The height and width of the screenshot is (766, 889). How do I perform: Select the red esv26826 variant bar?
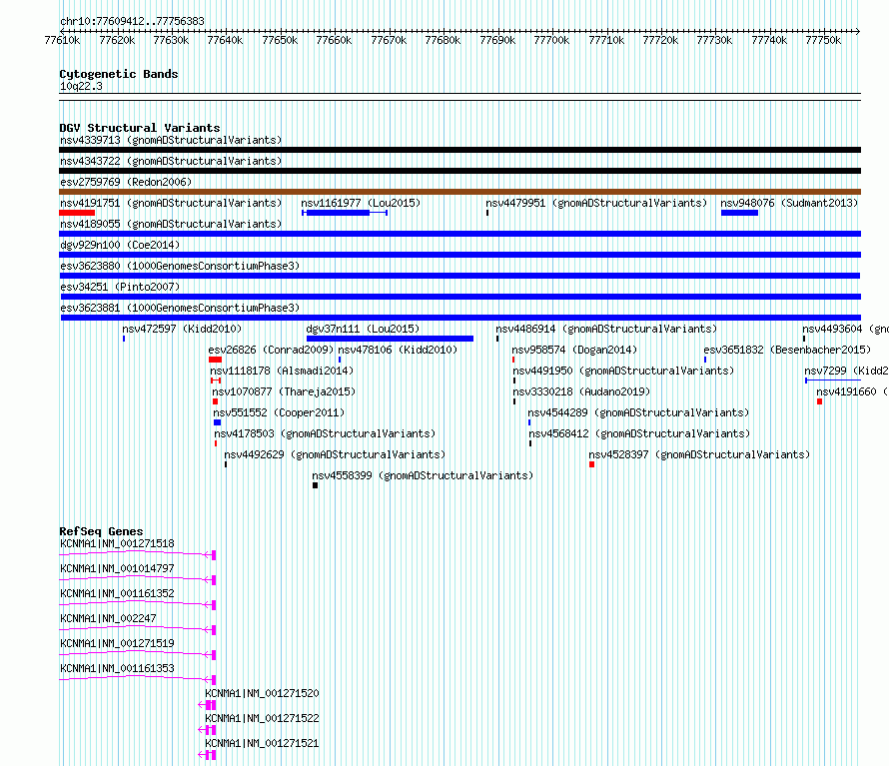[215, 360]
